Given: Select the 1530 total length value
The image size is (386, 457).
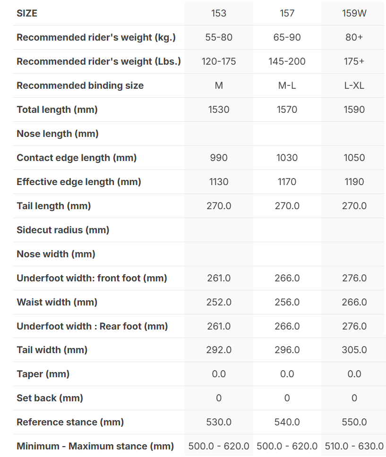Looking at the screenshot, I should [219, 110].
